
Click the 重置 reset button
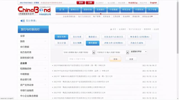click(x=131, y=59)
